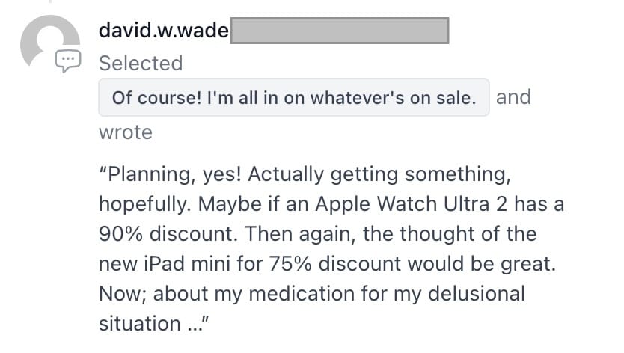Click the word "wrote" above the comment
The width and height of the screenshot is (624, 353).
point(126,132)
